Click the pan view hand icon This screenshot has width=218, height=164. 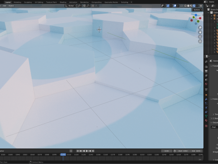(200, 32)
